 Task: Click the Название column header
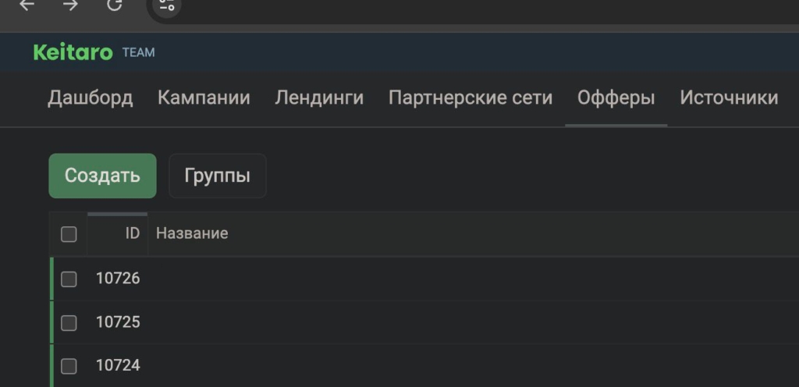click(192, 233)
